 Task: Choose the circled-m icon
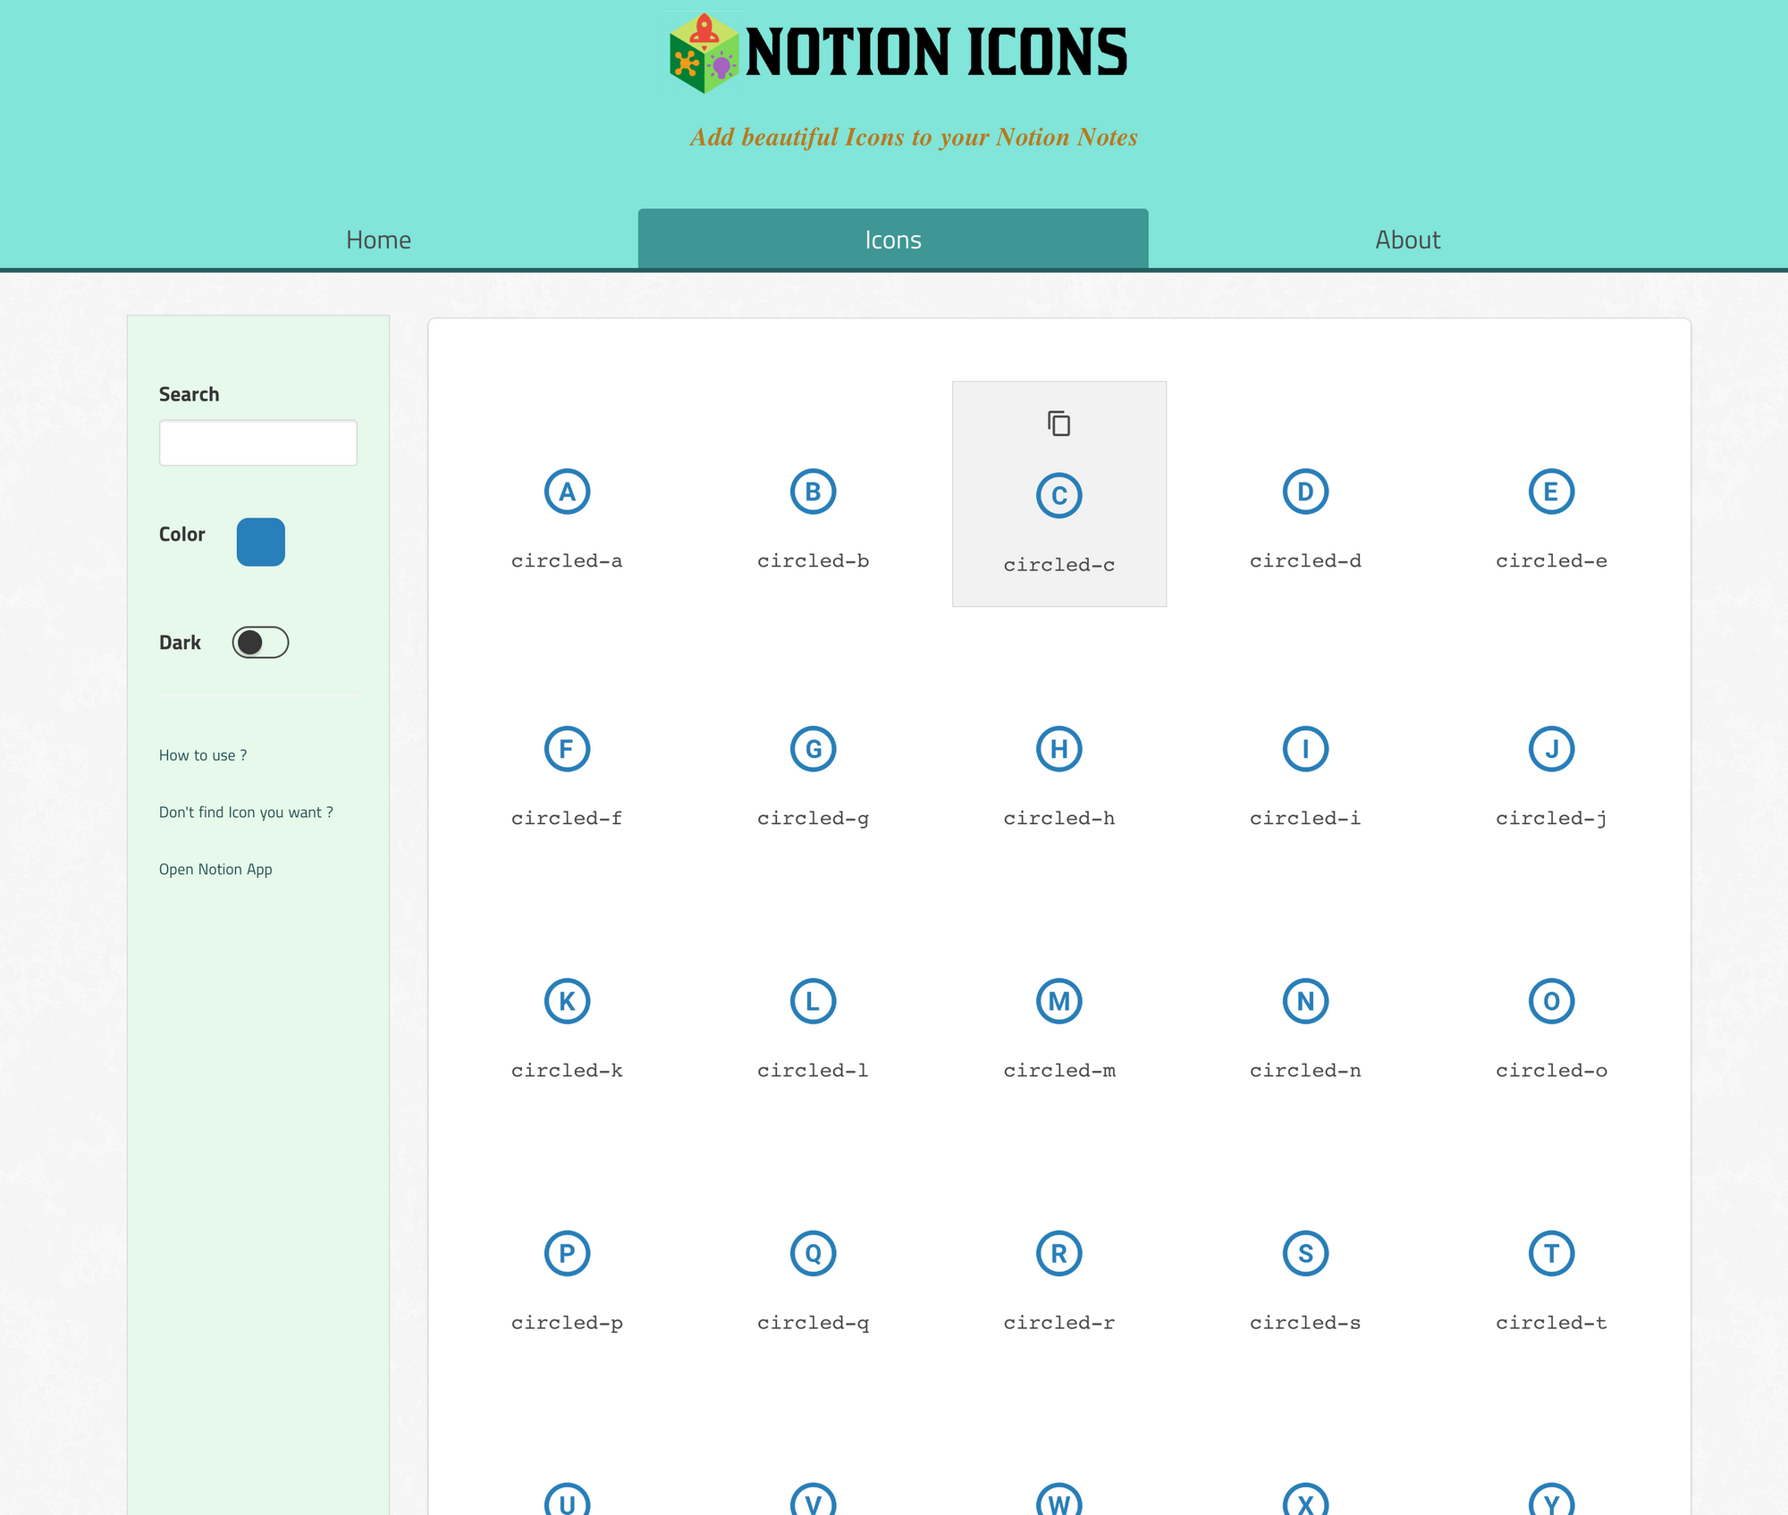click(1059, 1001)
